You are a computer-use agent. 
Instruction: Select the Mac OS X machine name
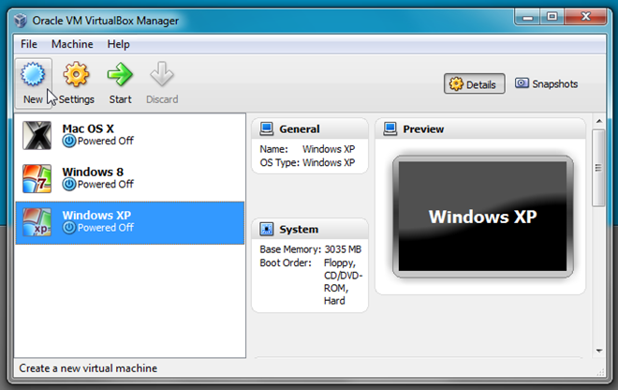[88, 128]
